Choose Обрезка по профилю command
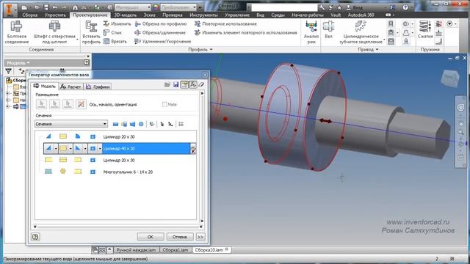 pyautogui.click(x=161, y=23)
